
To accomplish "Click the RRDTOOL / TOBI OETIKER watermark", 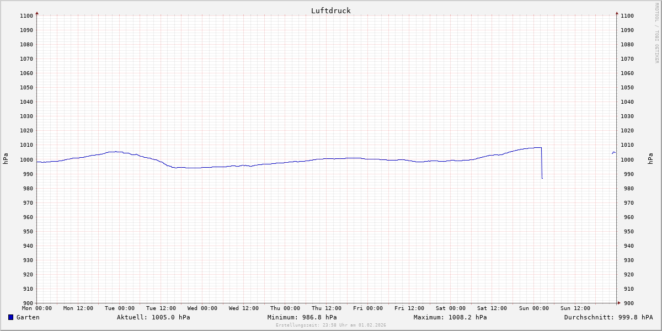I will coord(656,33).
